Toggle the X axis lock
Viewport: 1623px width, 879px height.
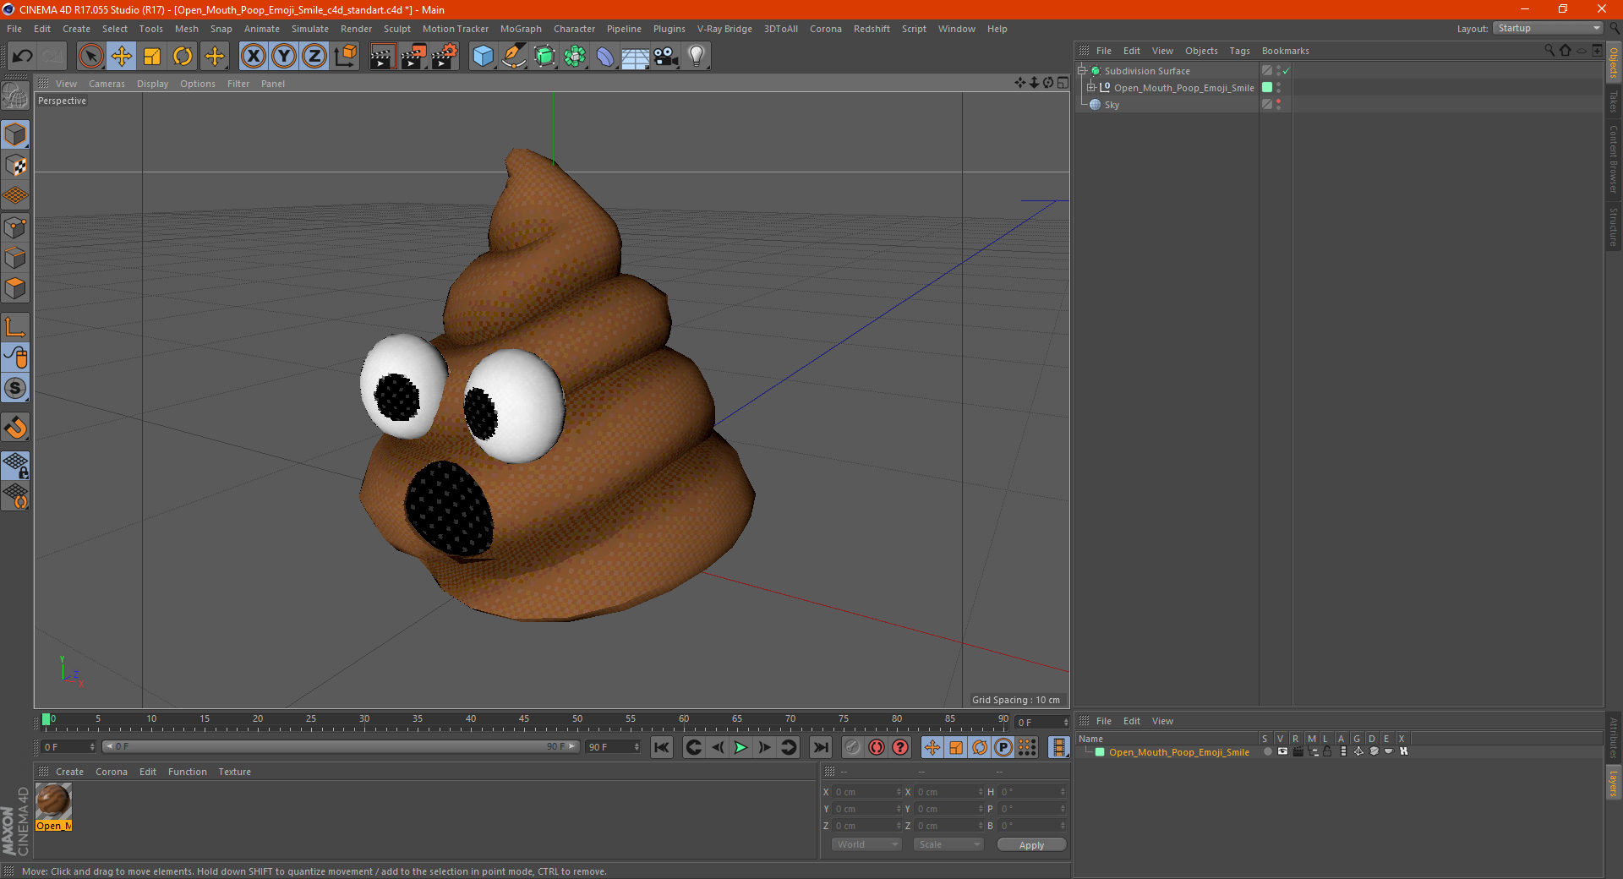253,57
